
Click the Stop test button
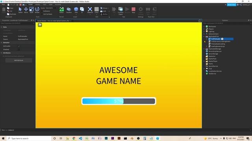(x=133, y=10)
